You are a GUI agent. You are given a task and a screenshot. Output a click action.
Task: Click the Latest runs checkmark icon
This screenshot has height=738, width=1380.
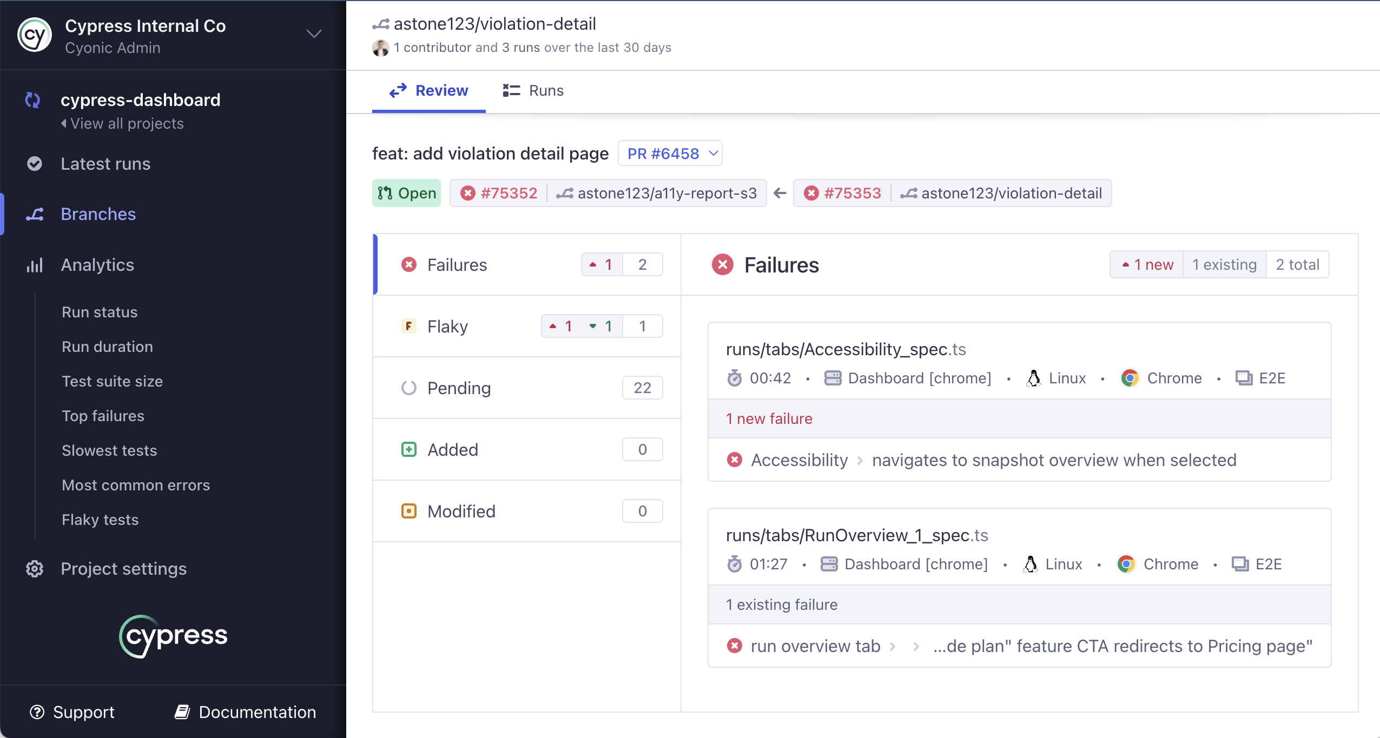[x=35, y=164]
